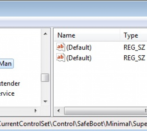Select the highlighted tree key ending in Man

click(7, 64)
